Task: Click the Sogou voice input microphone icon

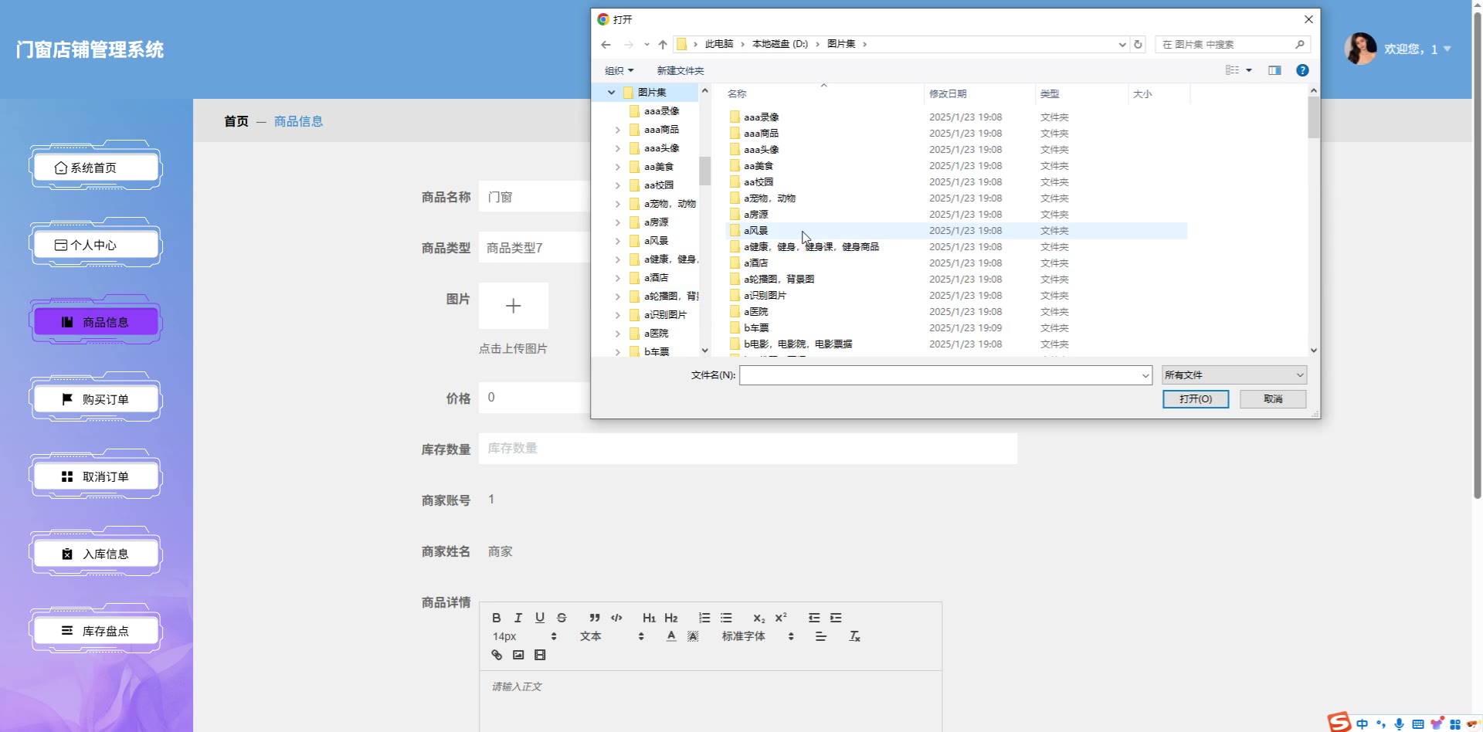Action: coord(1399,724)
